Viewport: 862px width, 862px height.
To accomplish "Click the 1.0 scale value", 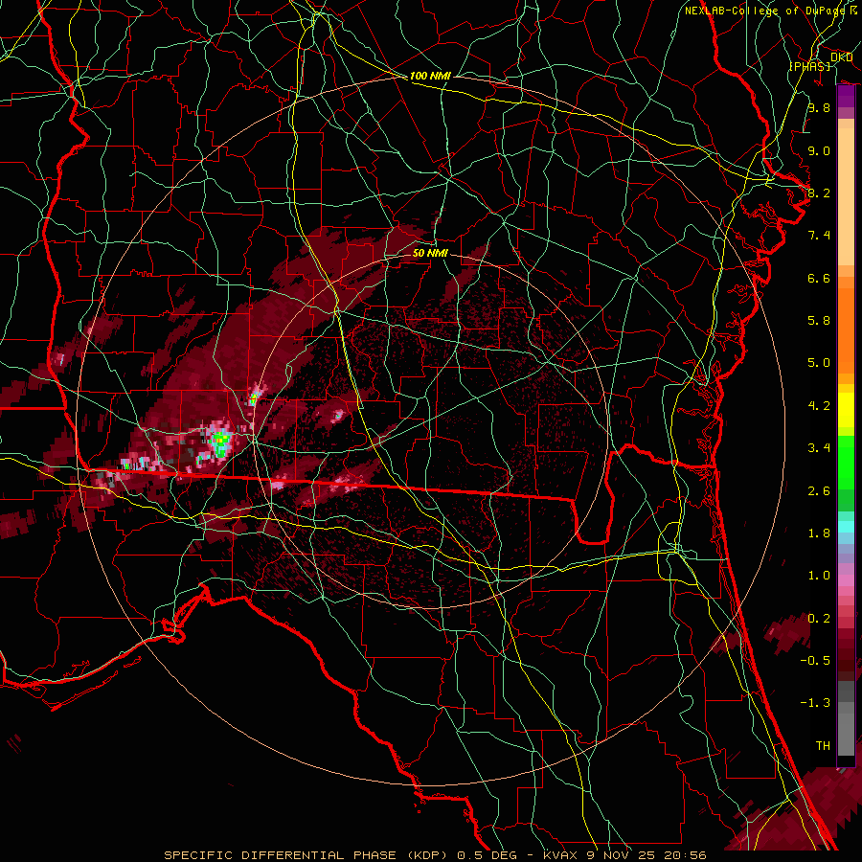I will coord(819,576).
